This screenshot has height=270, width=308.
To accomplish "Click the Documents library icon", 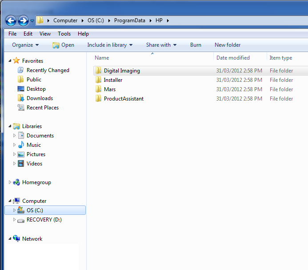I will pyautogui.click(x=21, y=135).
